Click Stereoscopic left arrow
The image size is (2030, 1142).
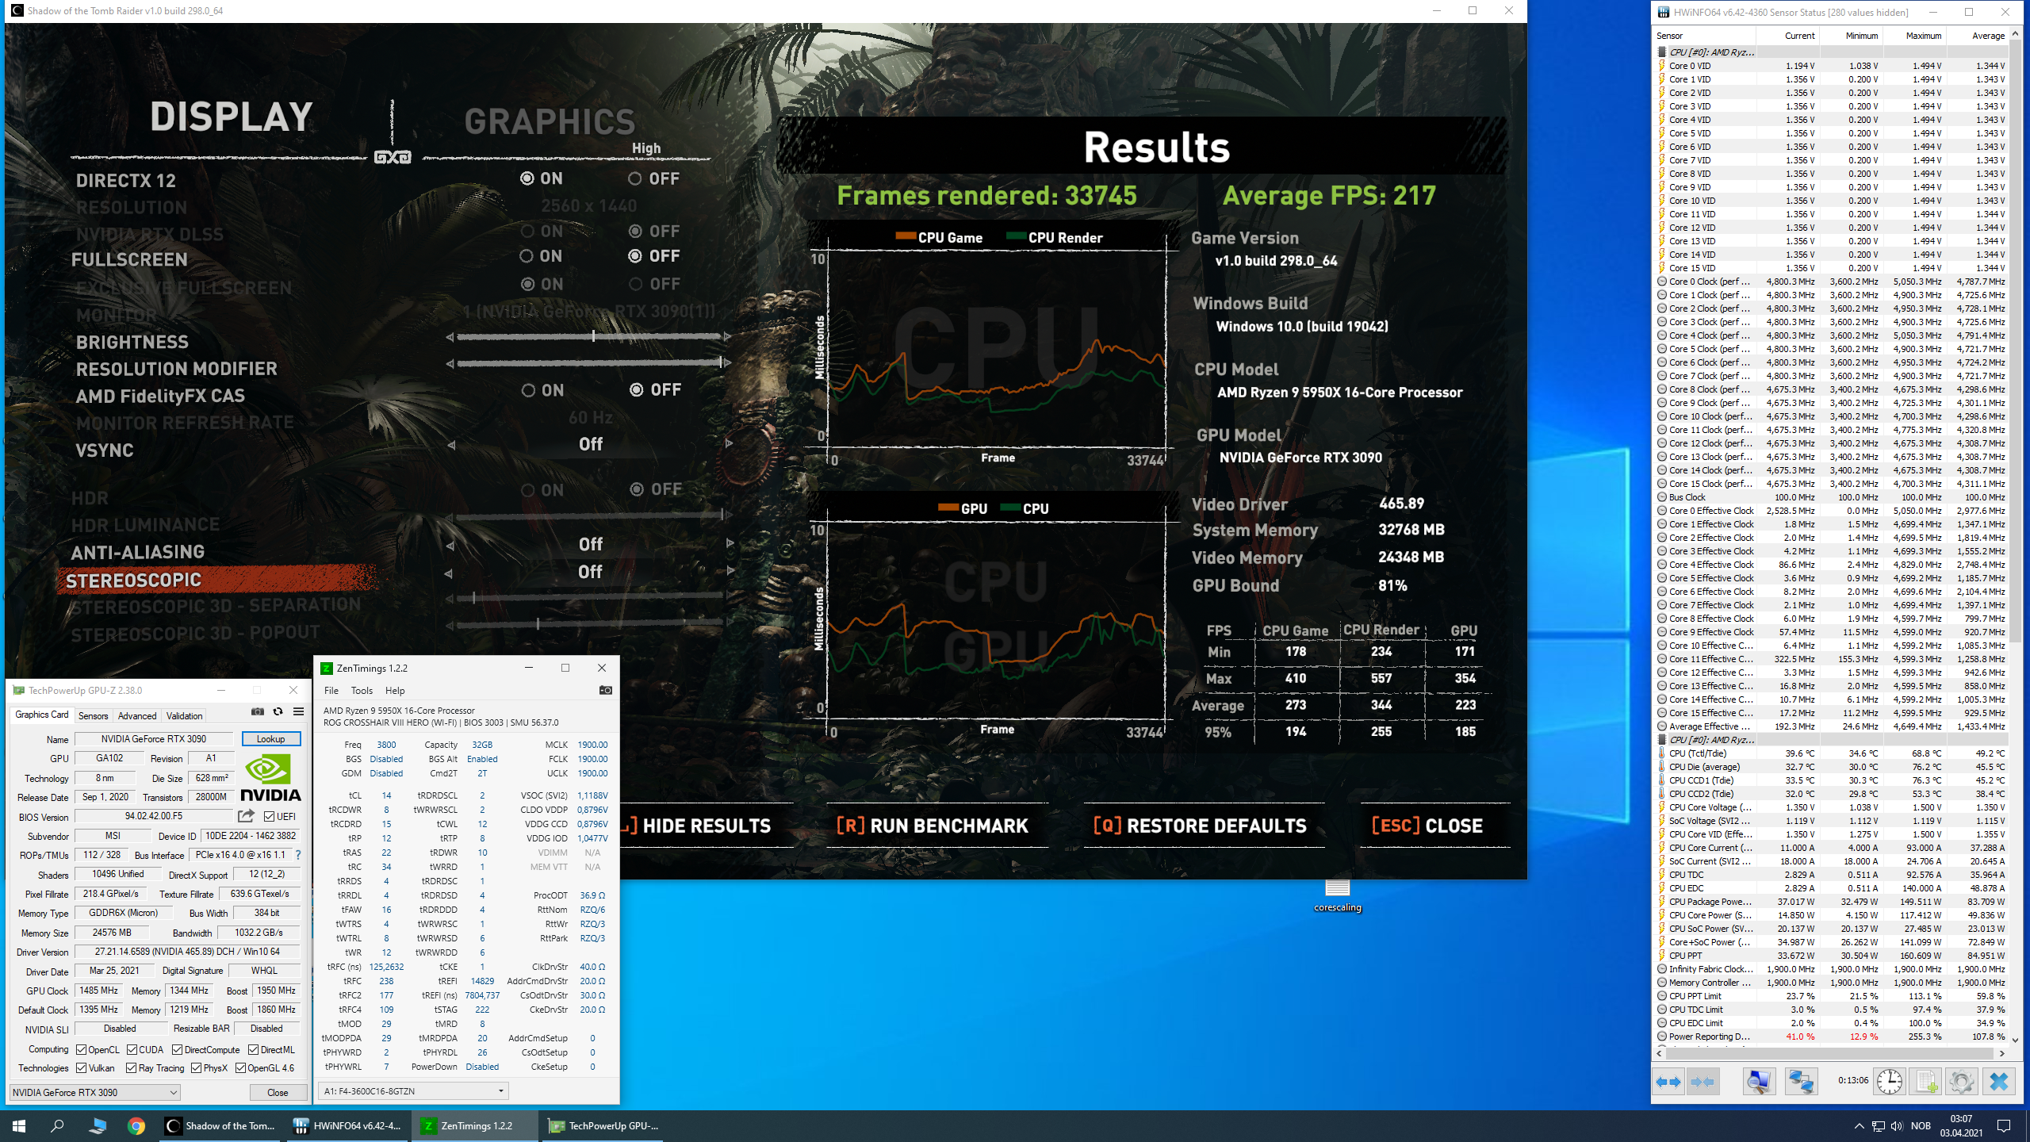click(x=449, y=573)
